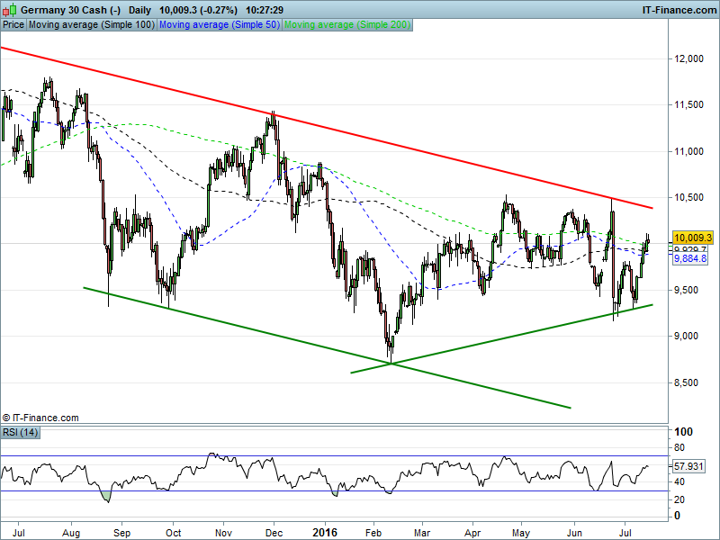Click the 57.931 RSI value tag
Screen dimensions: 720x540
click(688, 466)
